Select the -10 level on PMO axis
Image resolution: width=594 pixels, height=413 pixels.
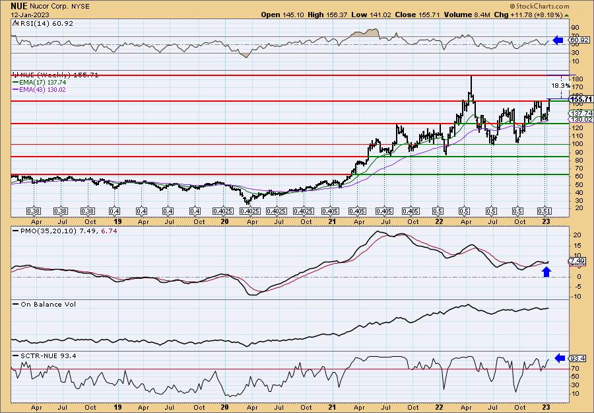(576, 297)
